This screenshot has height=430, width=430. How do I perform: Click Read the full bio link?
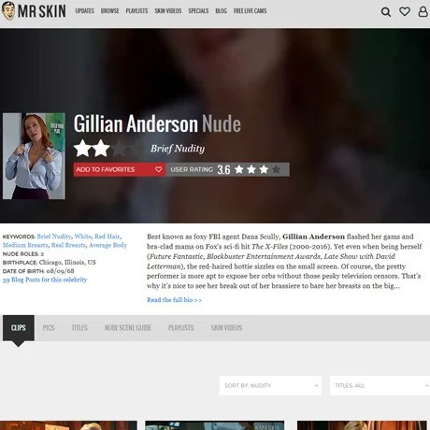pos(174,300)
